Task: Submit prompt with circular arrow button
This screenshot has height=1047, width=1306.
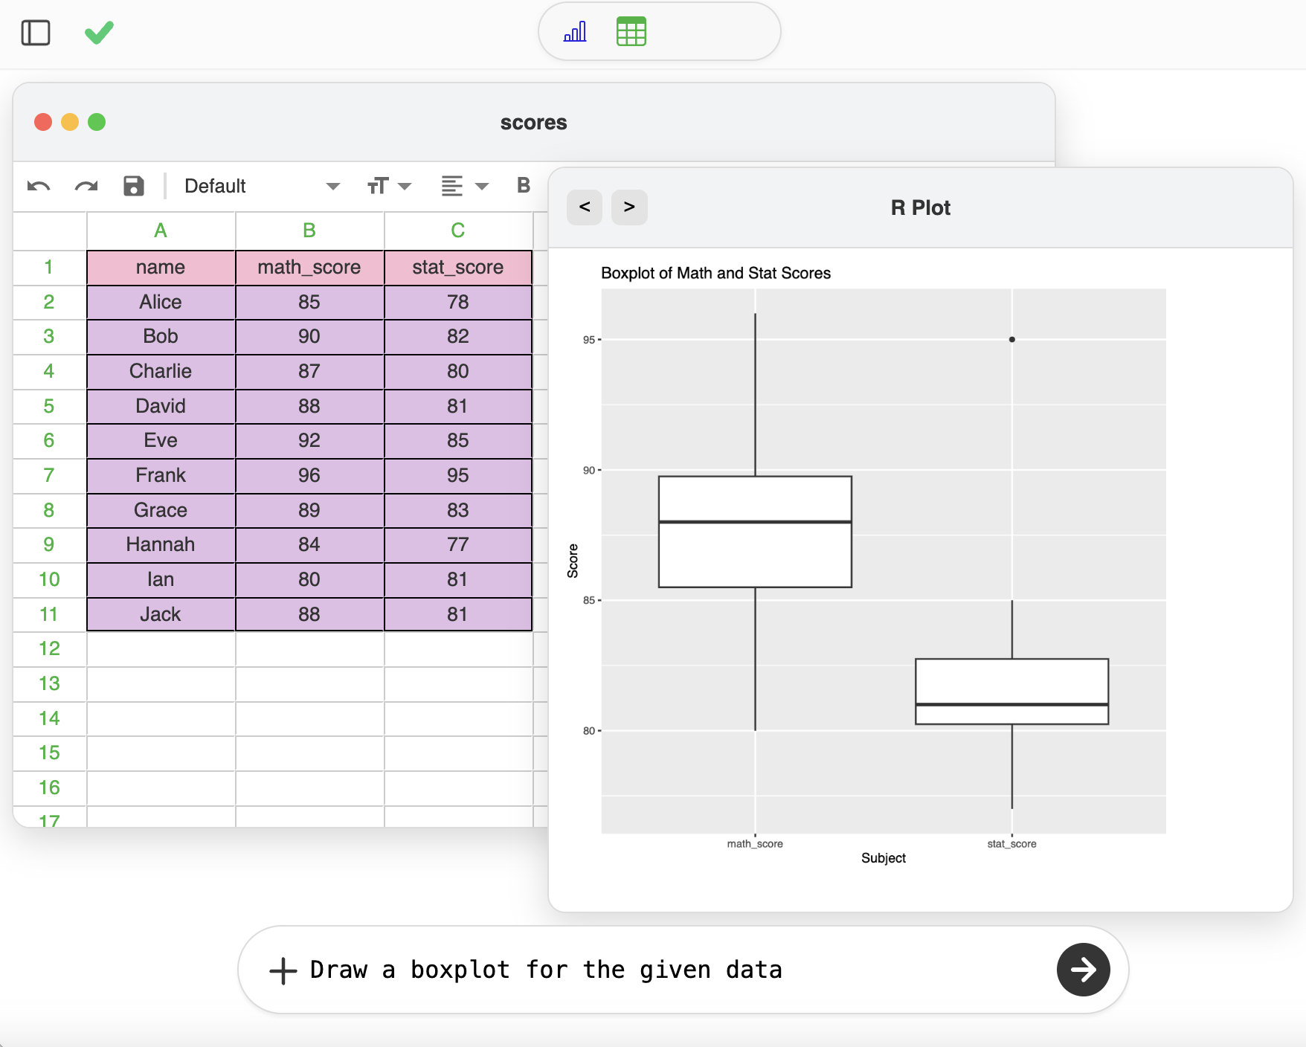Action: pyautogui.click(x=1083, y=970)
